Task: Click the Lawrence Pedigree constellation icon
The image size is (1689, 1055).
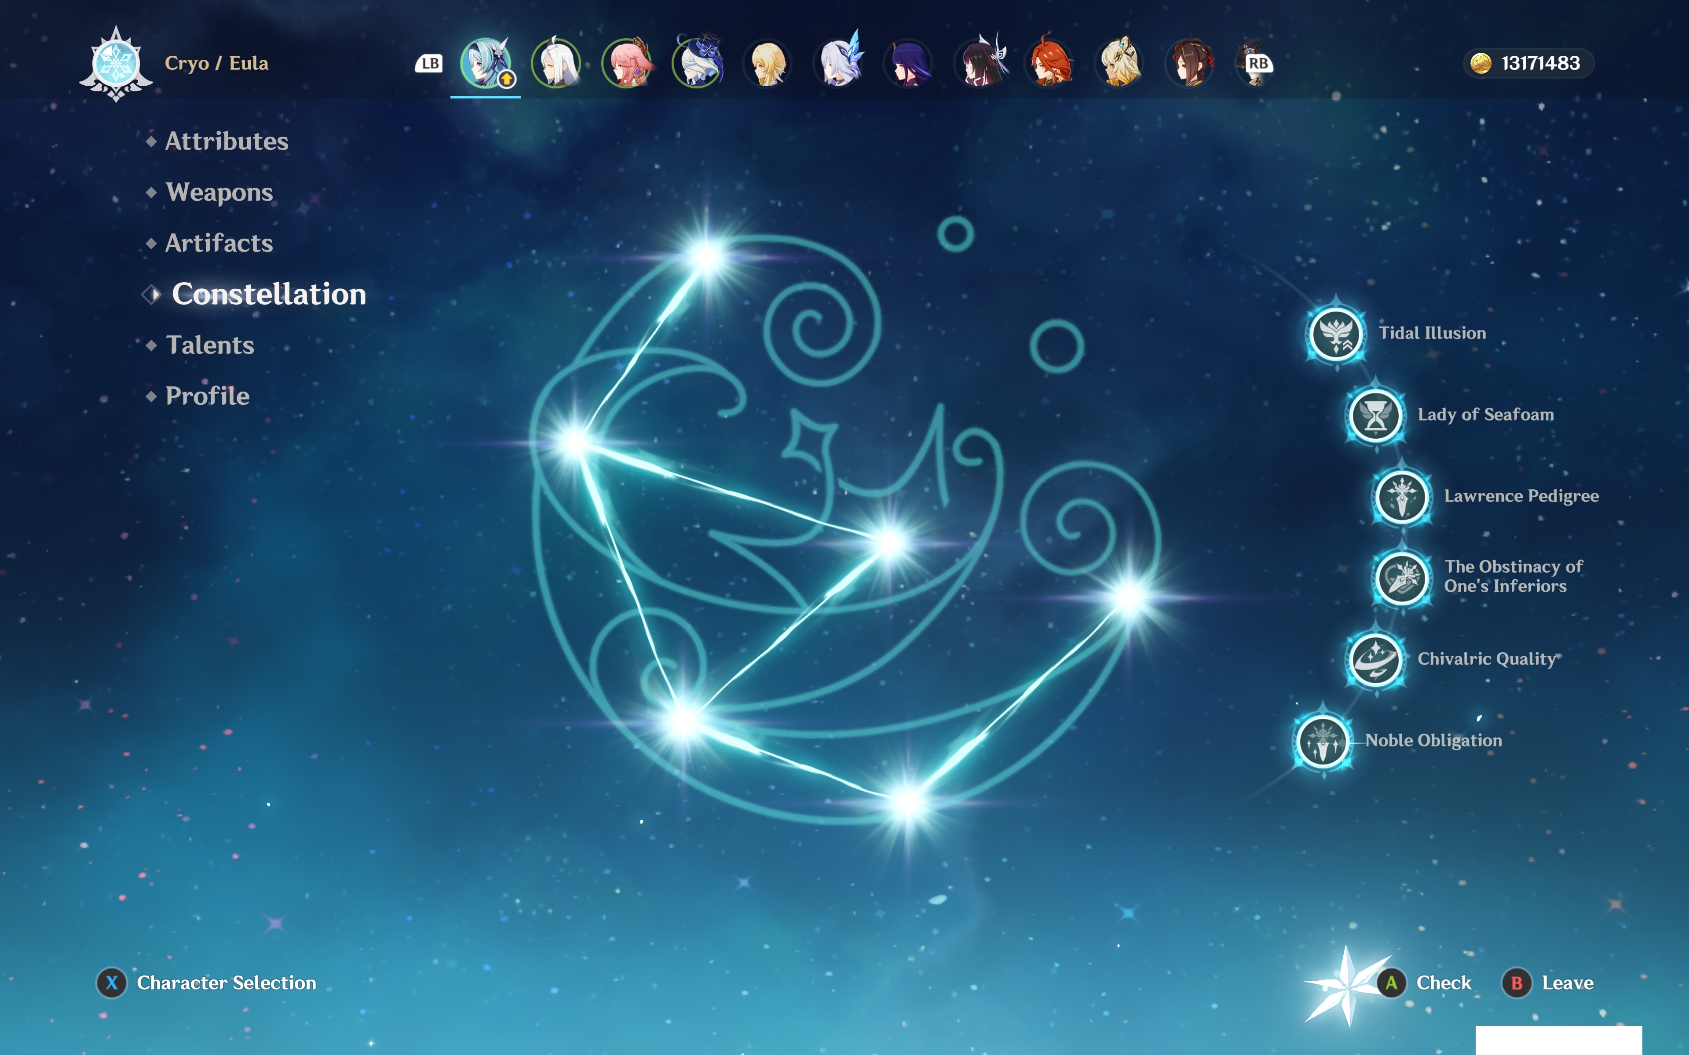Action: 1401,497
